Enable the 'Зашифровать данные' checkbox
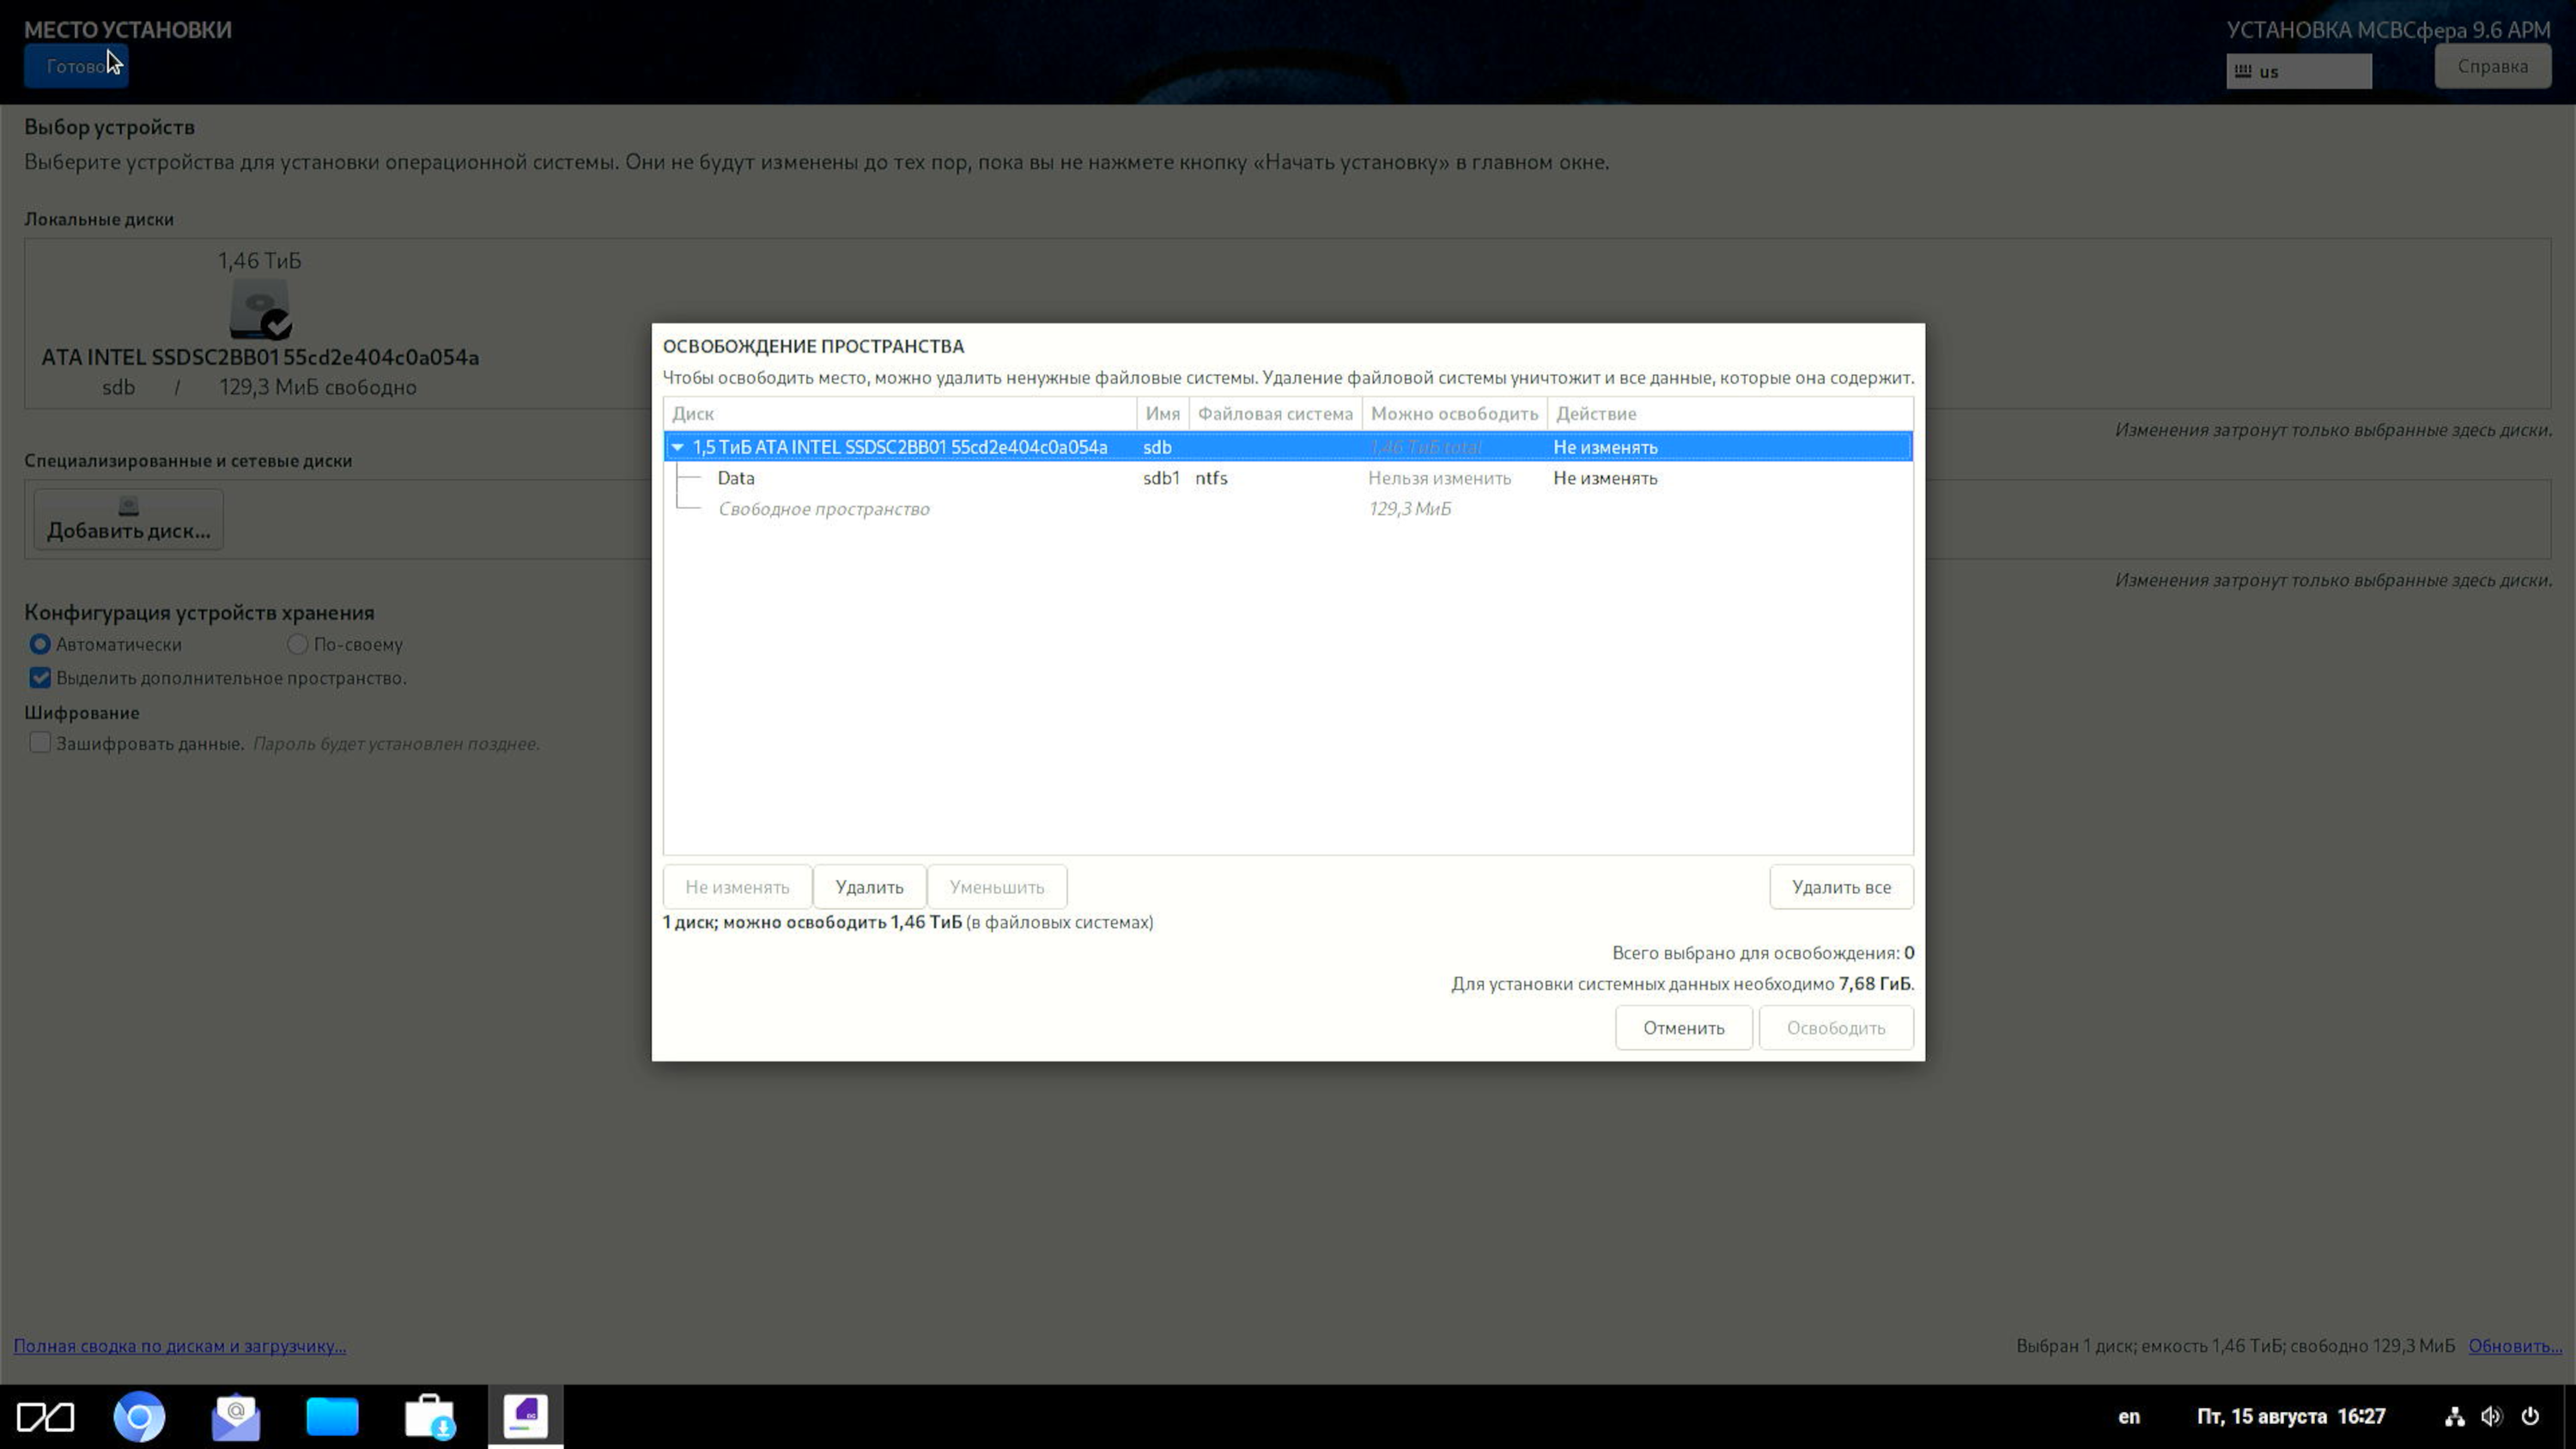Viewport: 2576px width, 1449px height. tap(40, 743)
